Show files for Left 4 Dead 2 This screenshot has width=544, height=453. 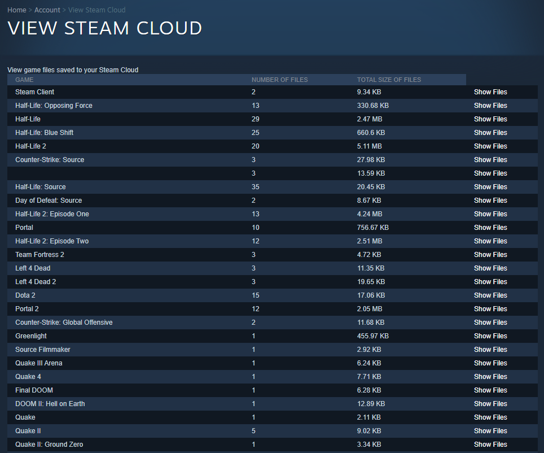pyautogui.click(x=490, y=281)
